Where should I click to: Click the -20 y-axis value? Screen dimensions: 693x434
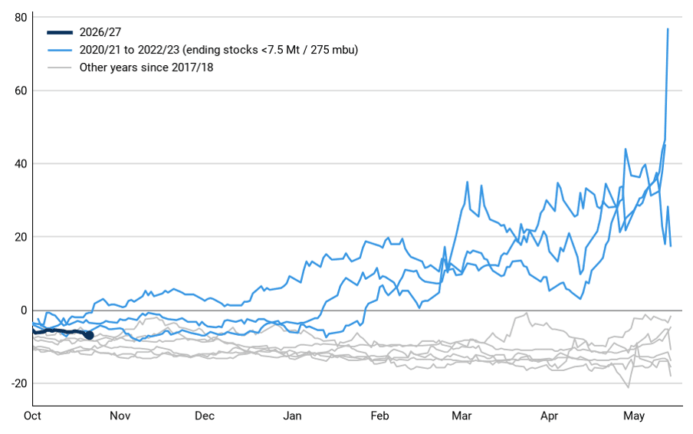tap(19, 383)
